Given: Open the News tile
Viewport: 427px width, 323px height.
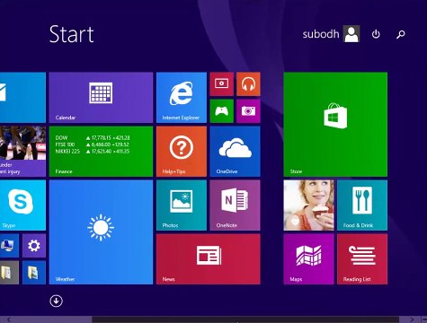Looking at the screenshot, I should (x=209, y=259).
